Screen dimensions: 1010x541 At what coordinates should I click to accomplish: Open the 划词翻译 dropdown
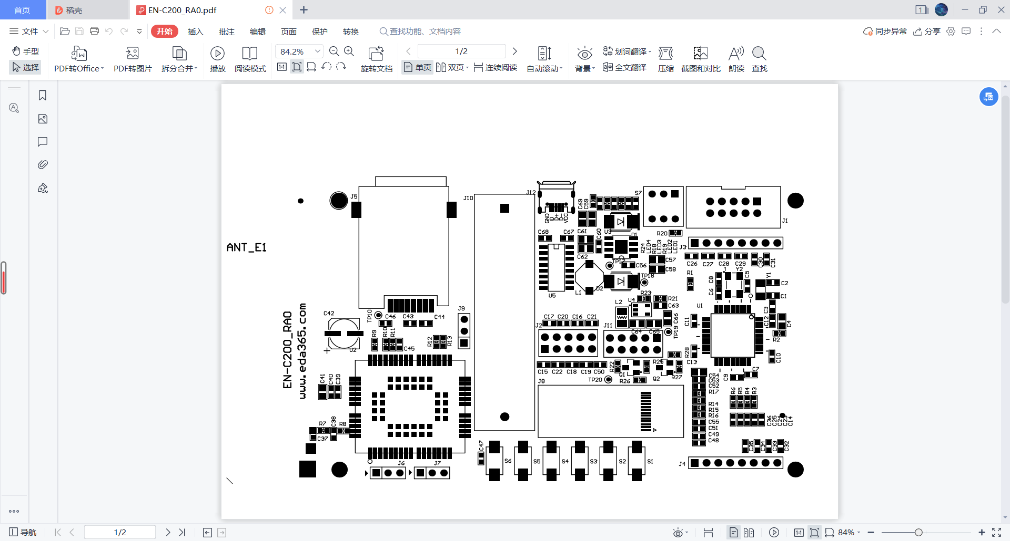[x=627, y=51]
